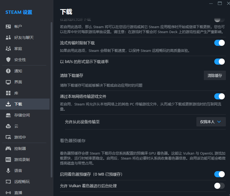The image size is (230, 196).
Task: Select the 下载 settings entry
Action: pyautogui.click(x=25, y=104)
